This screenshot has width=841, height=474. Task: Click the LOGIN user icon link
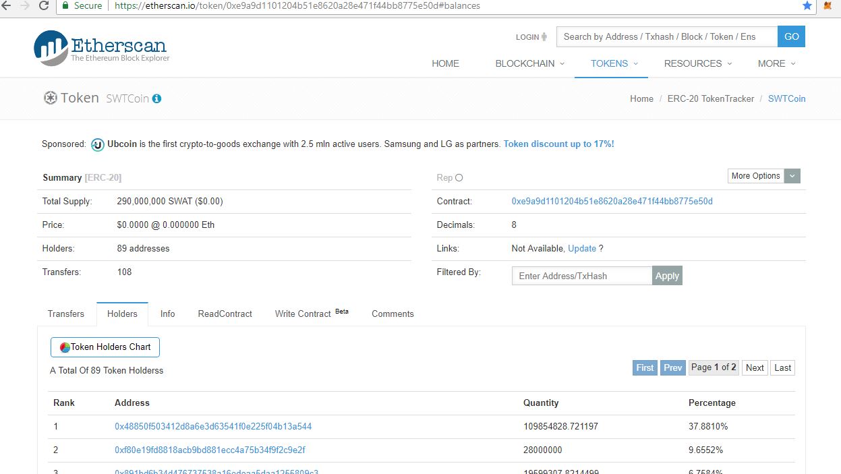click(x=531, y=37)
